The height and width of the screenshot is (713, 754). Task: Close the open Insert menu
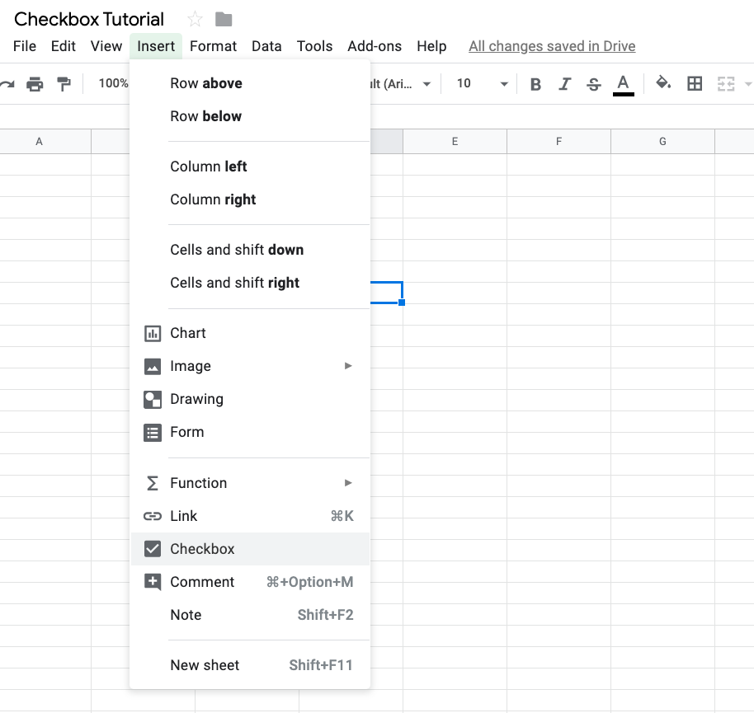(156, 46)
